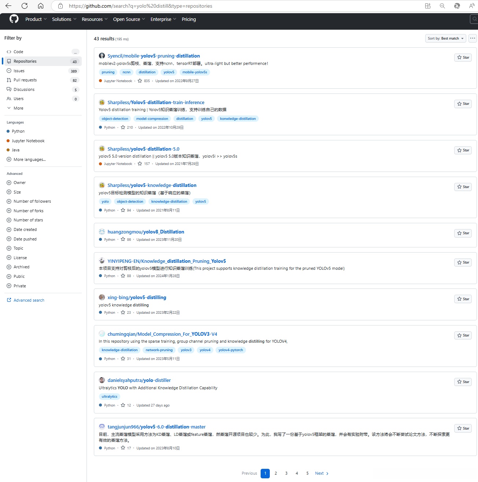
Task: Click the knowledge-distillation topic tag under Model_Compression_For_YOLOV3-V4
Action: (119, 350)
